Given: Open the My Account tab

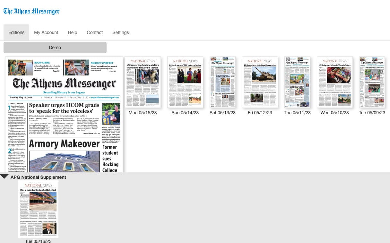Looking at the screenshot, I should pos(46,32).
